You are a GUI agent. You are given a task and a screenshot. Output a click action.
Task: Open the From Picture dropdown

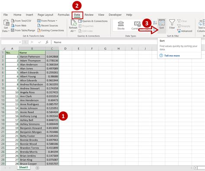47,21
